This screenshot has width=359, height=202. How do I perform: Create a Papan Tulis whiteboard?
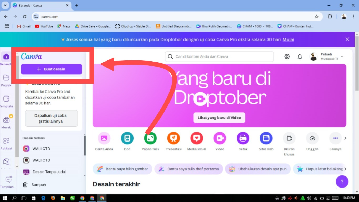(150, 142)
